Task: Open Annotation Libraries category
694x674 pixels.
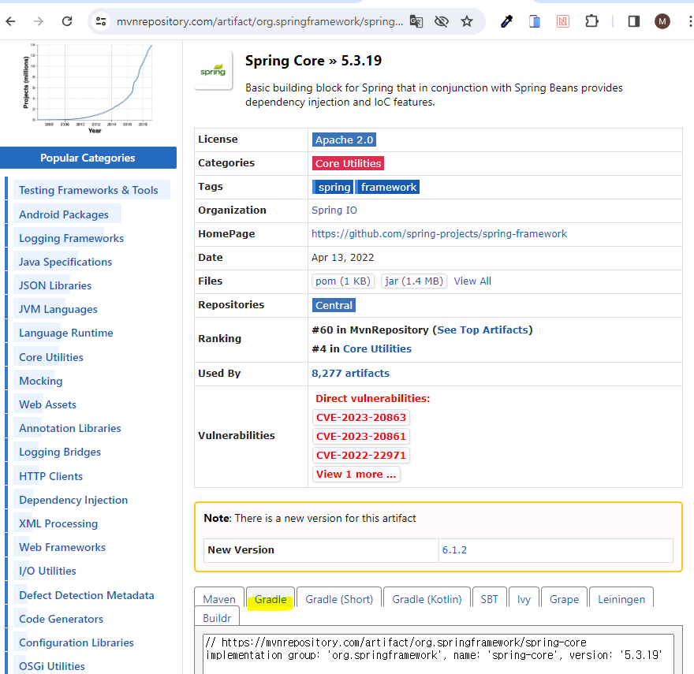Action: (70, 428)
